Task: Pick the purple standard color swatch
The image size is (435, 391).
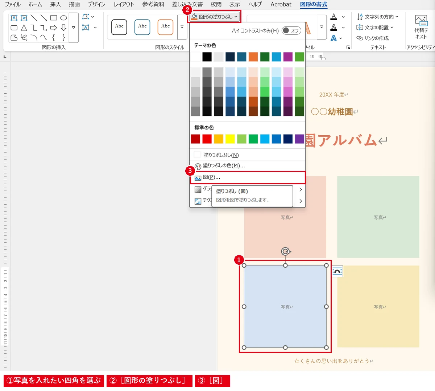Action: pyautogui.click(x=299, y=139)
